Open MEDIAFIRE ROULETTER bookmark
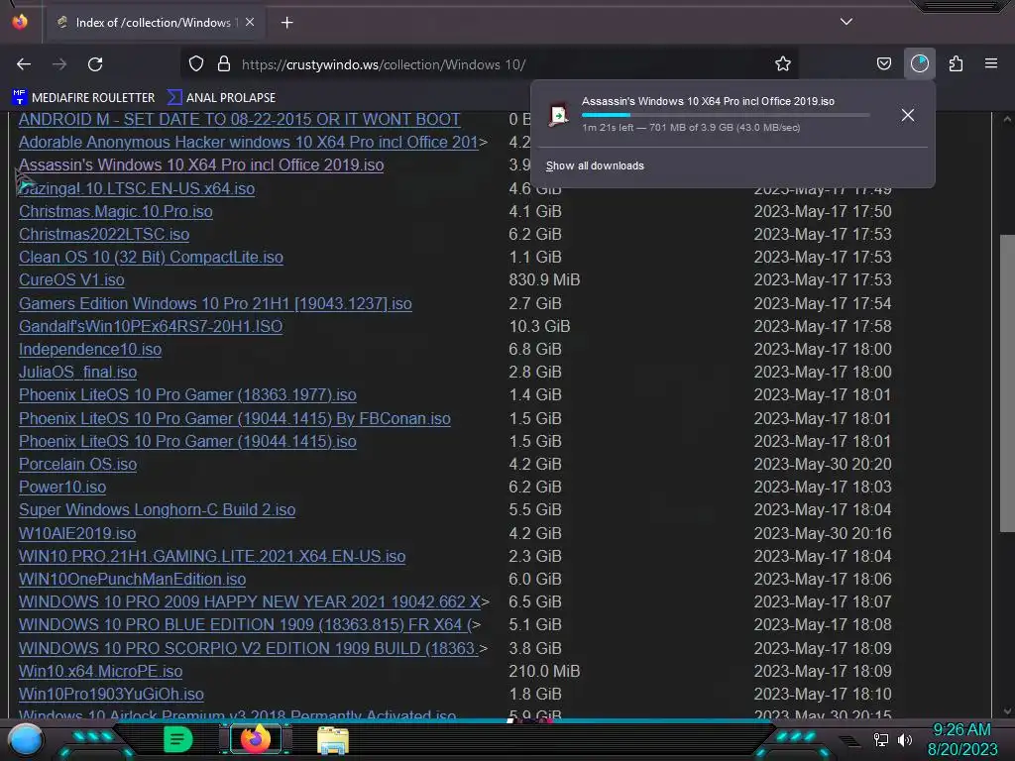Viewport: 1015px width, 761px height. (x=83, y=98)
